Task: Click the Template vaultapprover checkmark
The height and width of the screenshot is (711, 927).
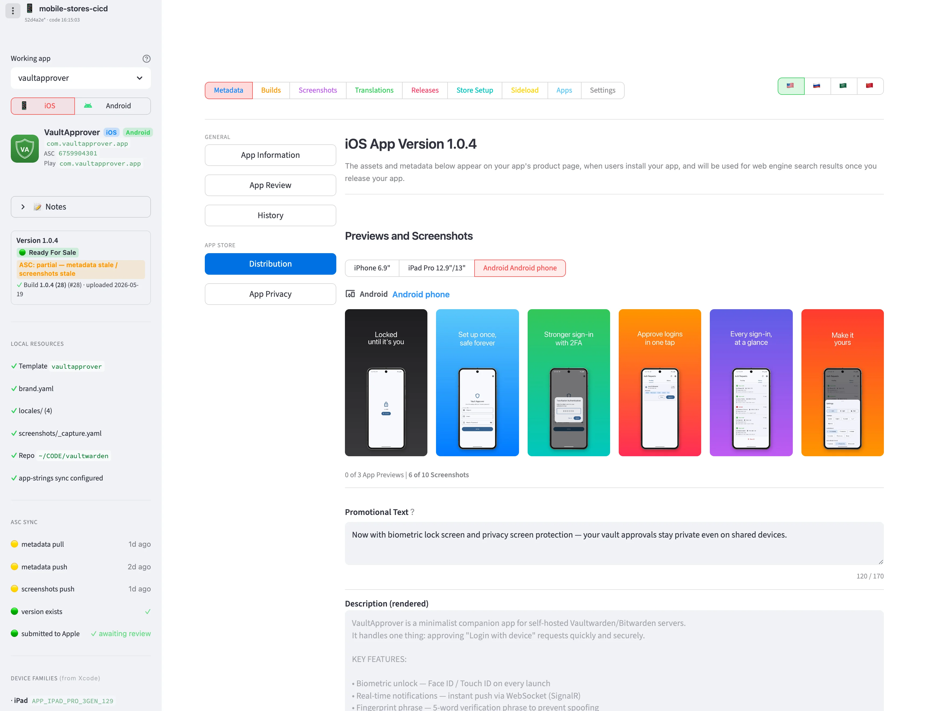Action: pyautogui.click(x=14, y=366)
